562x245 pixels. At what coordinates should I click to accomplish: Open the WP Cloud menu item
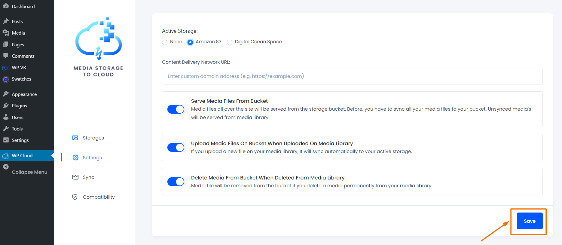[x=27, y=155]
